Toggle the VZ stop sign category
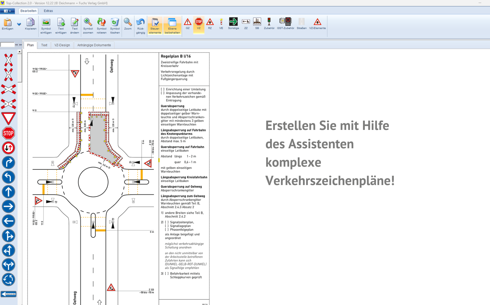Viewport: 490px width, 305px height. pyautogui.click(x=199, y=24)
